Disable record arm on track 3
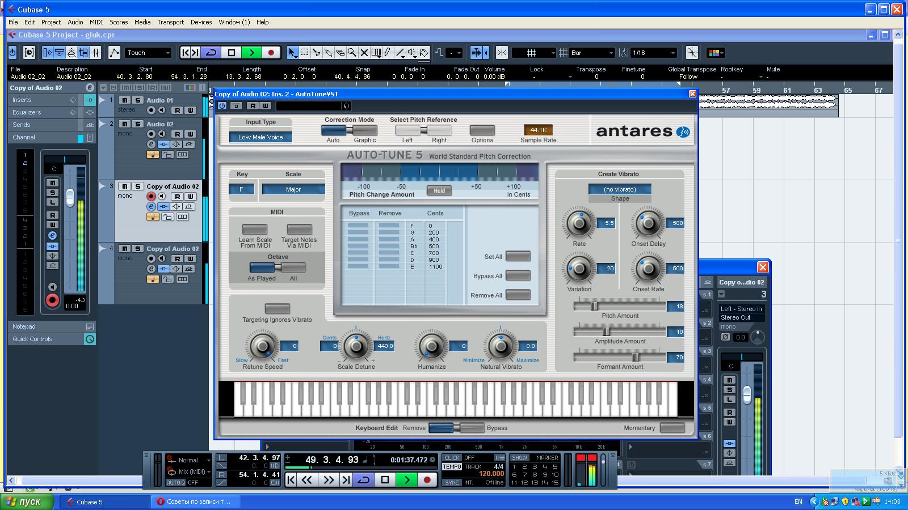The height and width of the screenshot is (510, 908). tap(151, 197)
